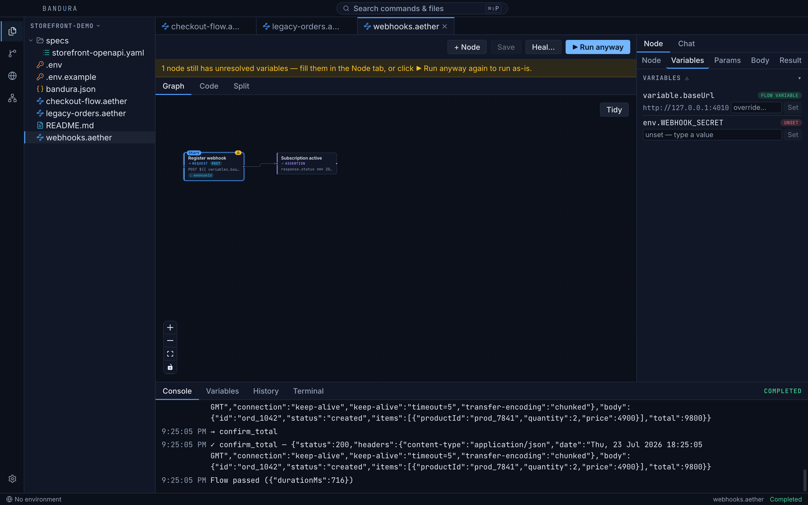Open the Chat panel tab
The image size is (808, 505).
coord(686,44)
